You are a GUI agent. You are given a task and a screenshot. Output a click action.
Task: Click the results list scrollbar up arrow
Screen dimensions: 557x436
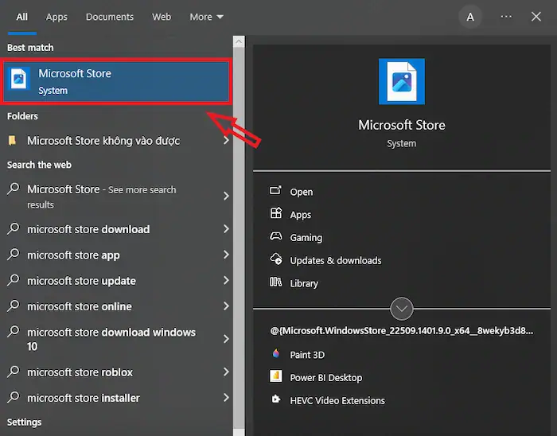coord(239,41)
